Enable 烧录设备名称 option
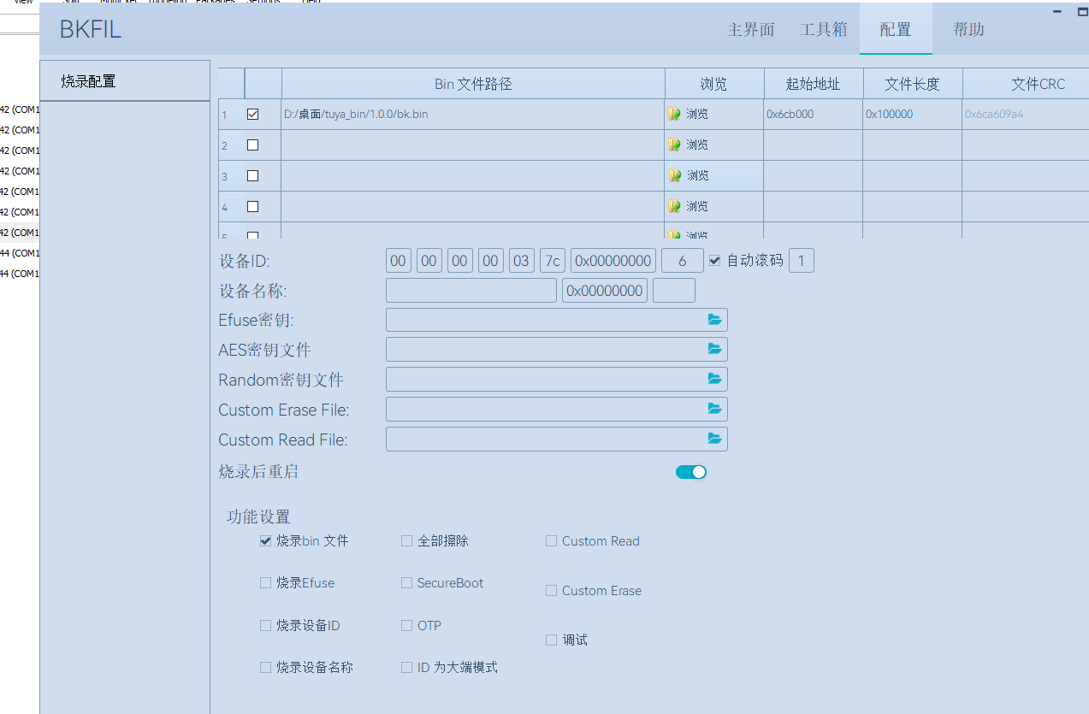Viewport: 1089px width, 714px height. click(x=265, y=667)
